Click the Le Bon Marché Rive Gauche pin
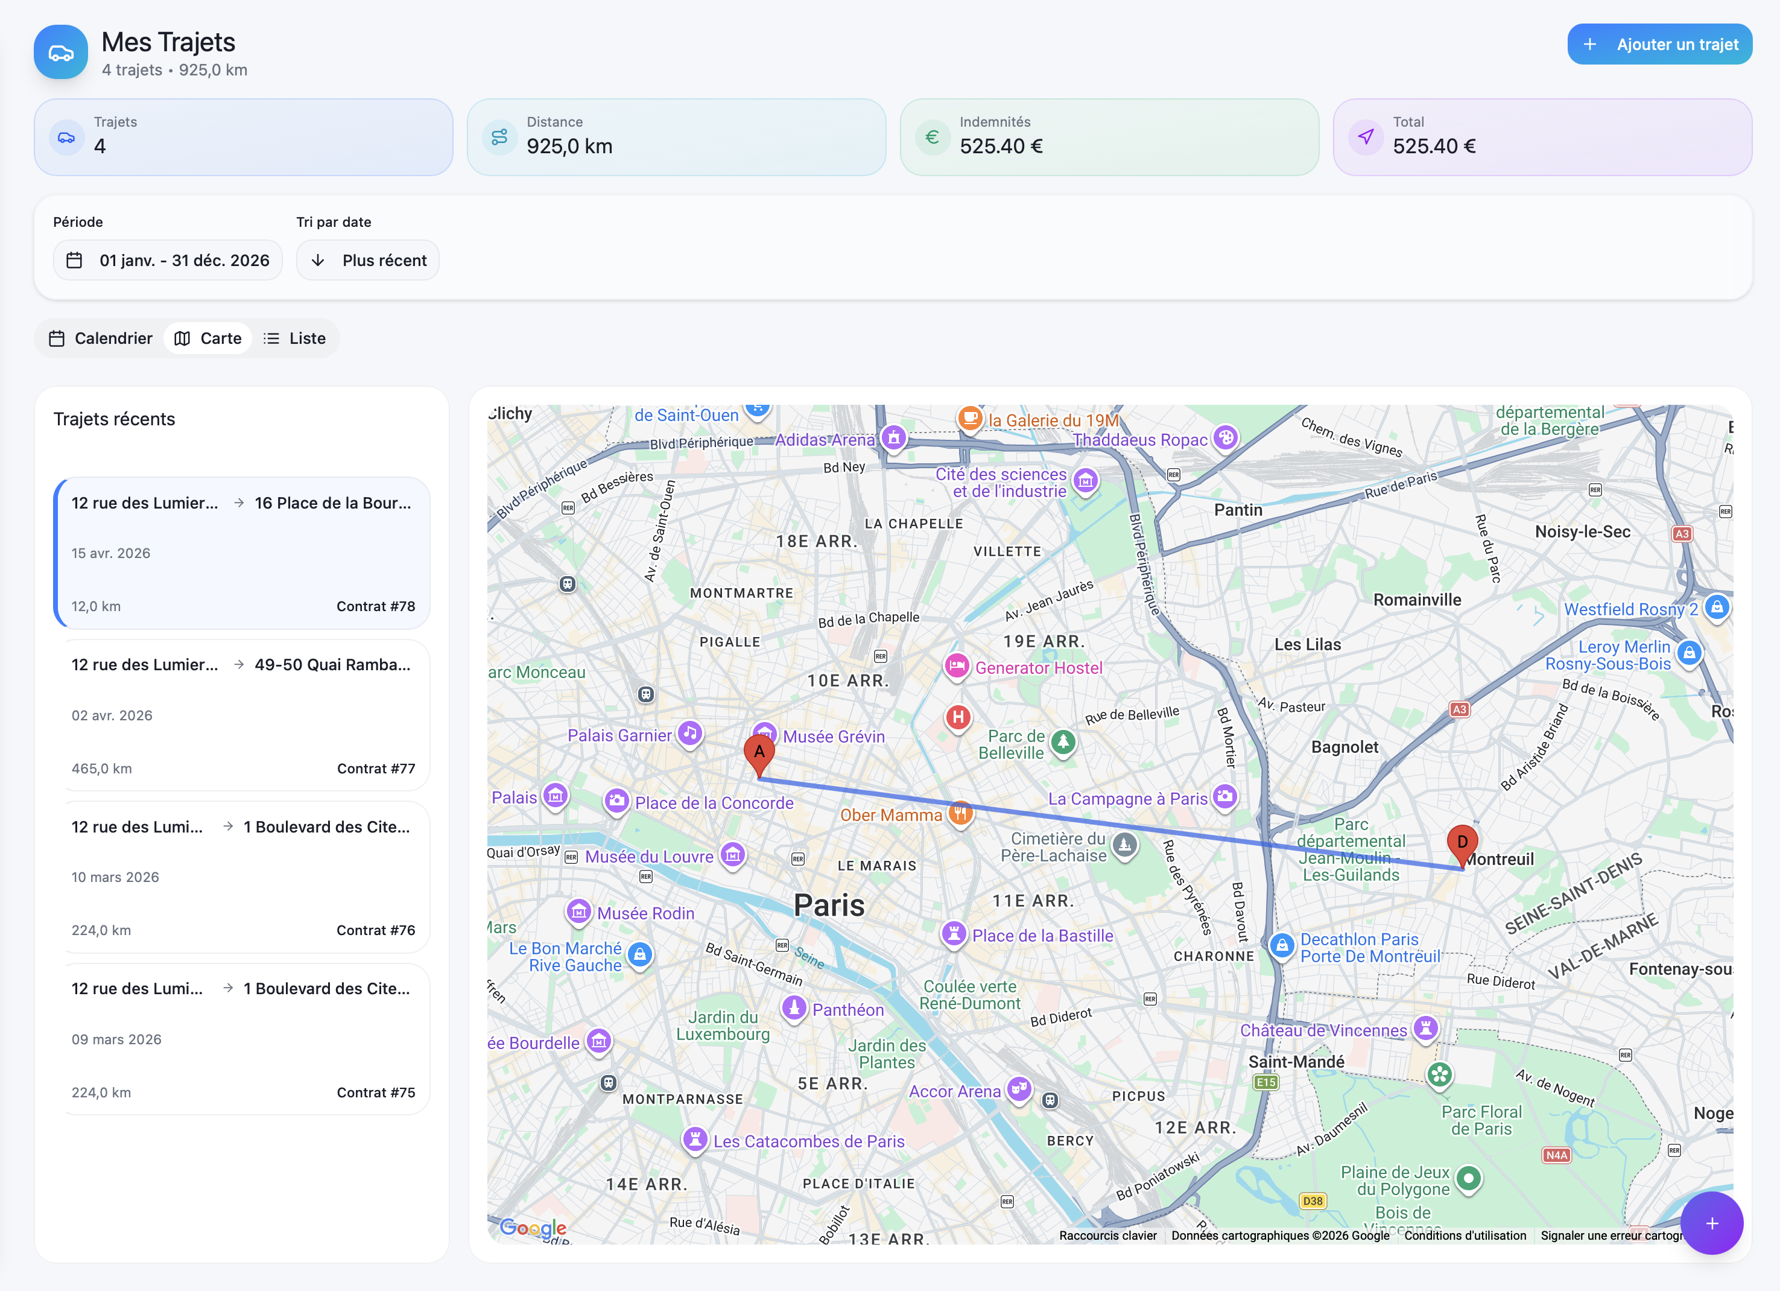This screenshot has height=1291, width=1780. click(641, 955)
